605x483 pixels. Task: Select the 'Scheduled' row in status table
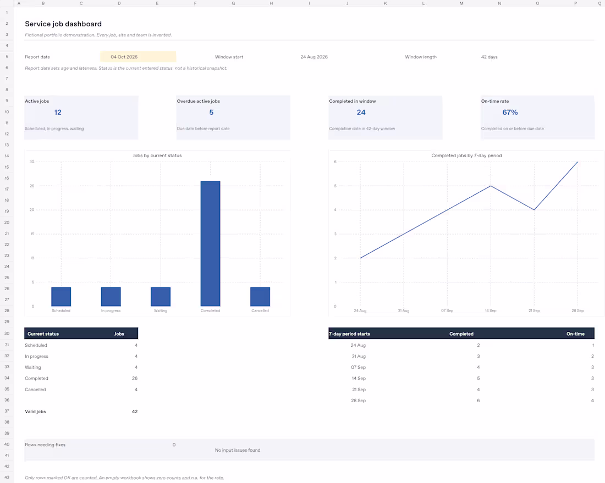[x=81, y=346]
